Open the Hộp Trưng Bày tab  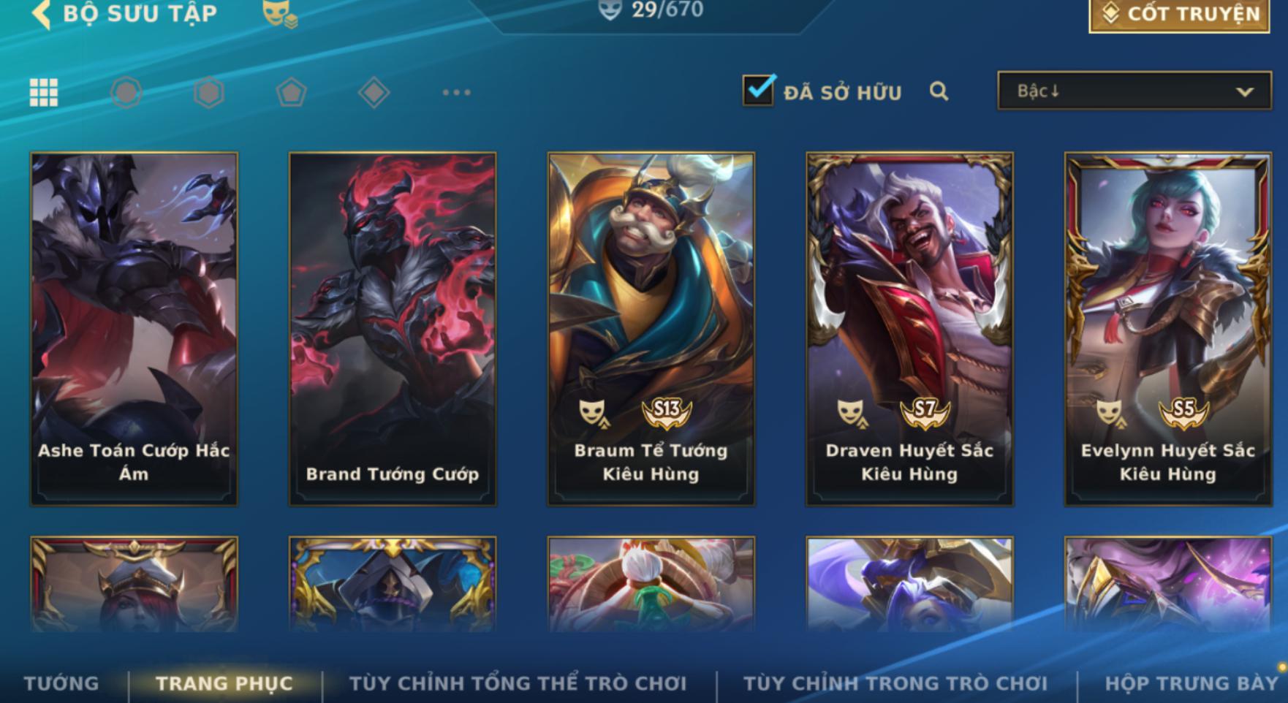(1192, 684)
